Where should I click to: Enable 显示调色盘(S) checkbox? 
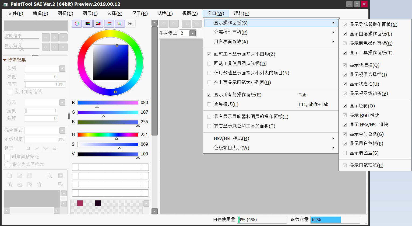(x=345, y=153)
